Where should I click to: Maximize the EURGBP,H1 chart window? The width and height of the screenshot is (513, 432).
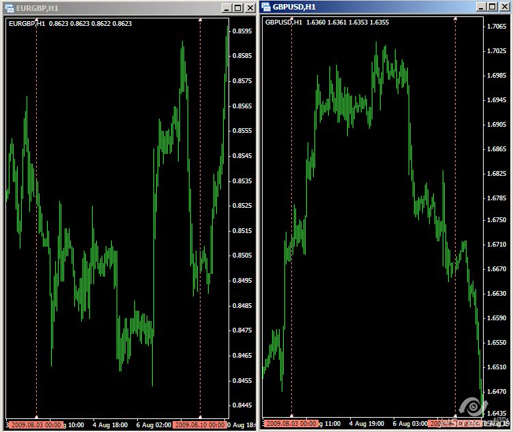[x=238, y=8]
